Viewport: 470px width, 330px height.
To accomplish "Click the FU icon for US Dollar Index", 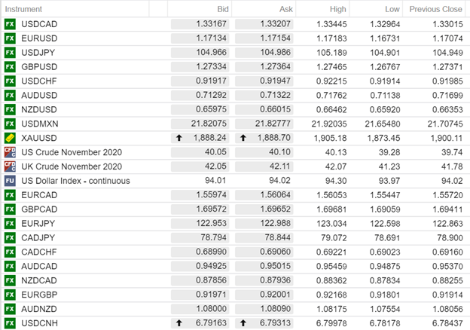I will point(10,181).
